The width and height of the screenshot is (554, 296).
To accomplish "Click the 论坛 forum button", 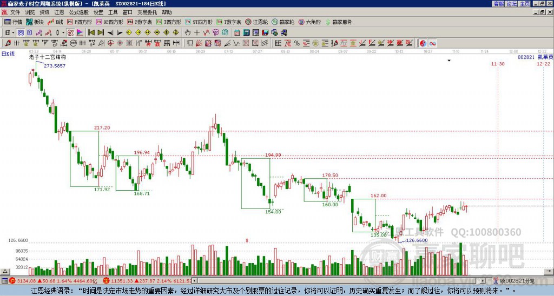I will 512,4.
